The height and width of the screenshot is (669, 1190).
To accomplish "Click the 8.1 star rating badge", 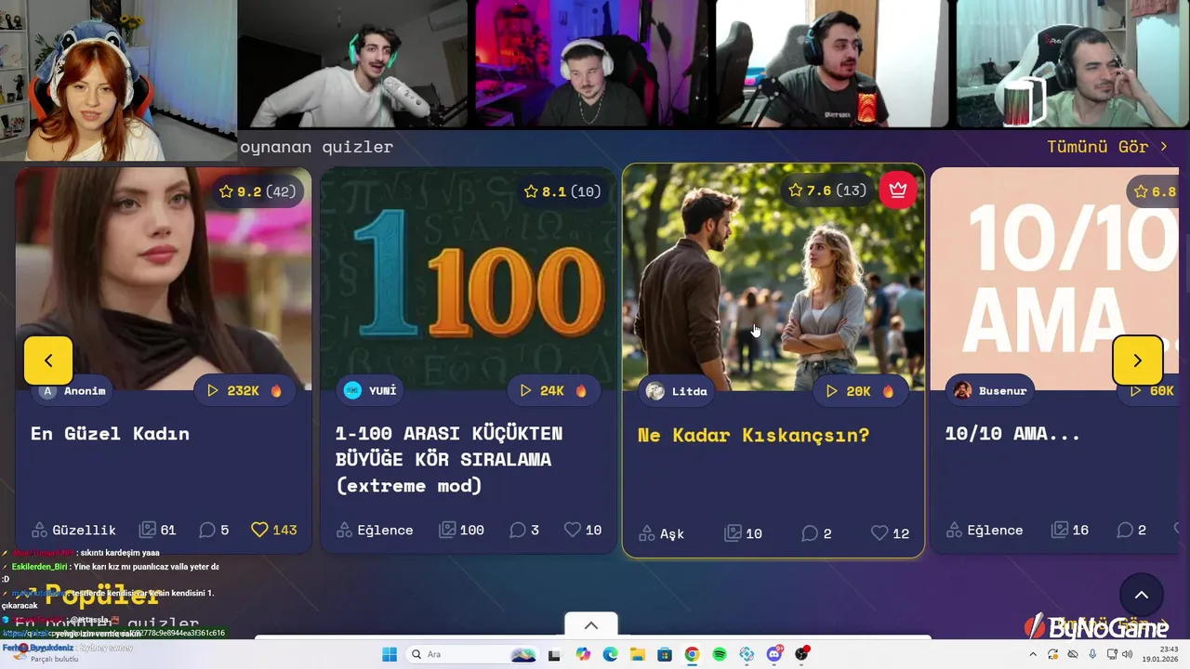I will (562, 191).
